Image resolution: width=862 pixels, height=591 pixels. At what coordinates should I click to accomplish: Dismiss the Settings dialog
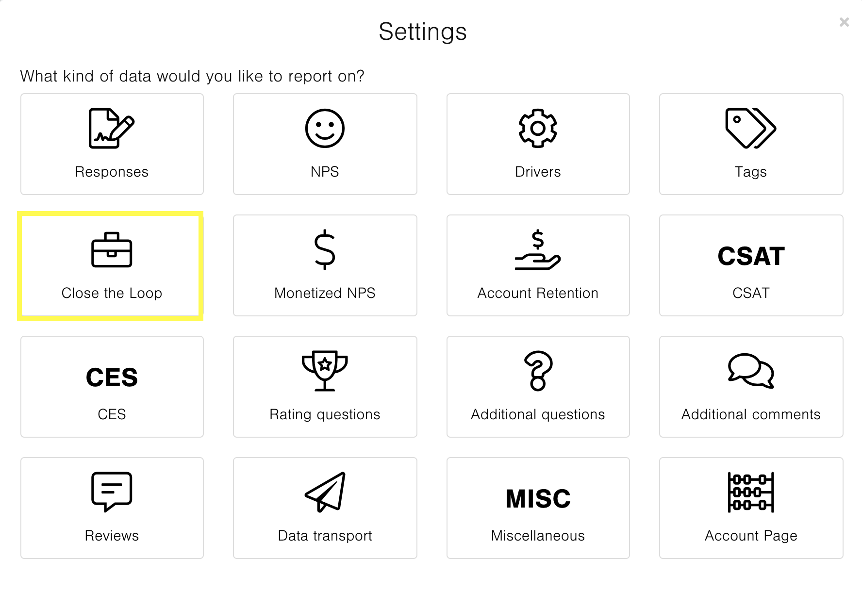(x=844, y=22)
